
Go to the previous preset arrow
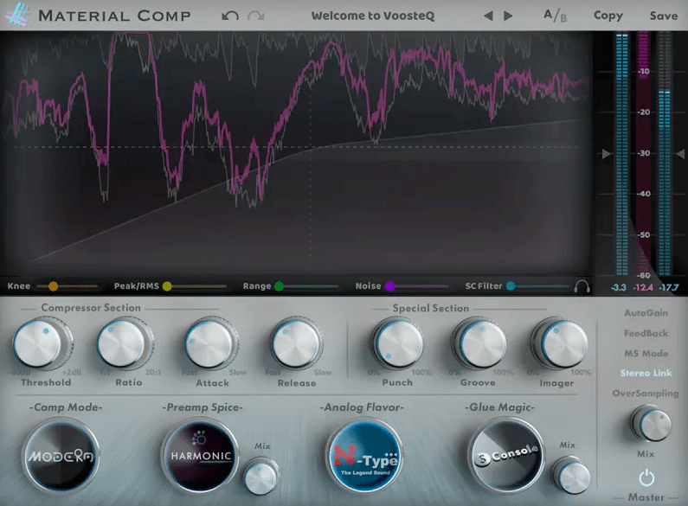click(x=487, y=16)
